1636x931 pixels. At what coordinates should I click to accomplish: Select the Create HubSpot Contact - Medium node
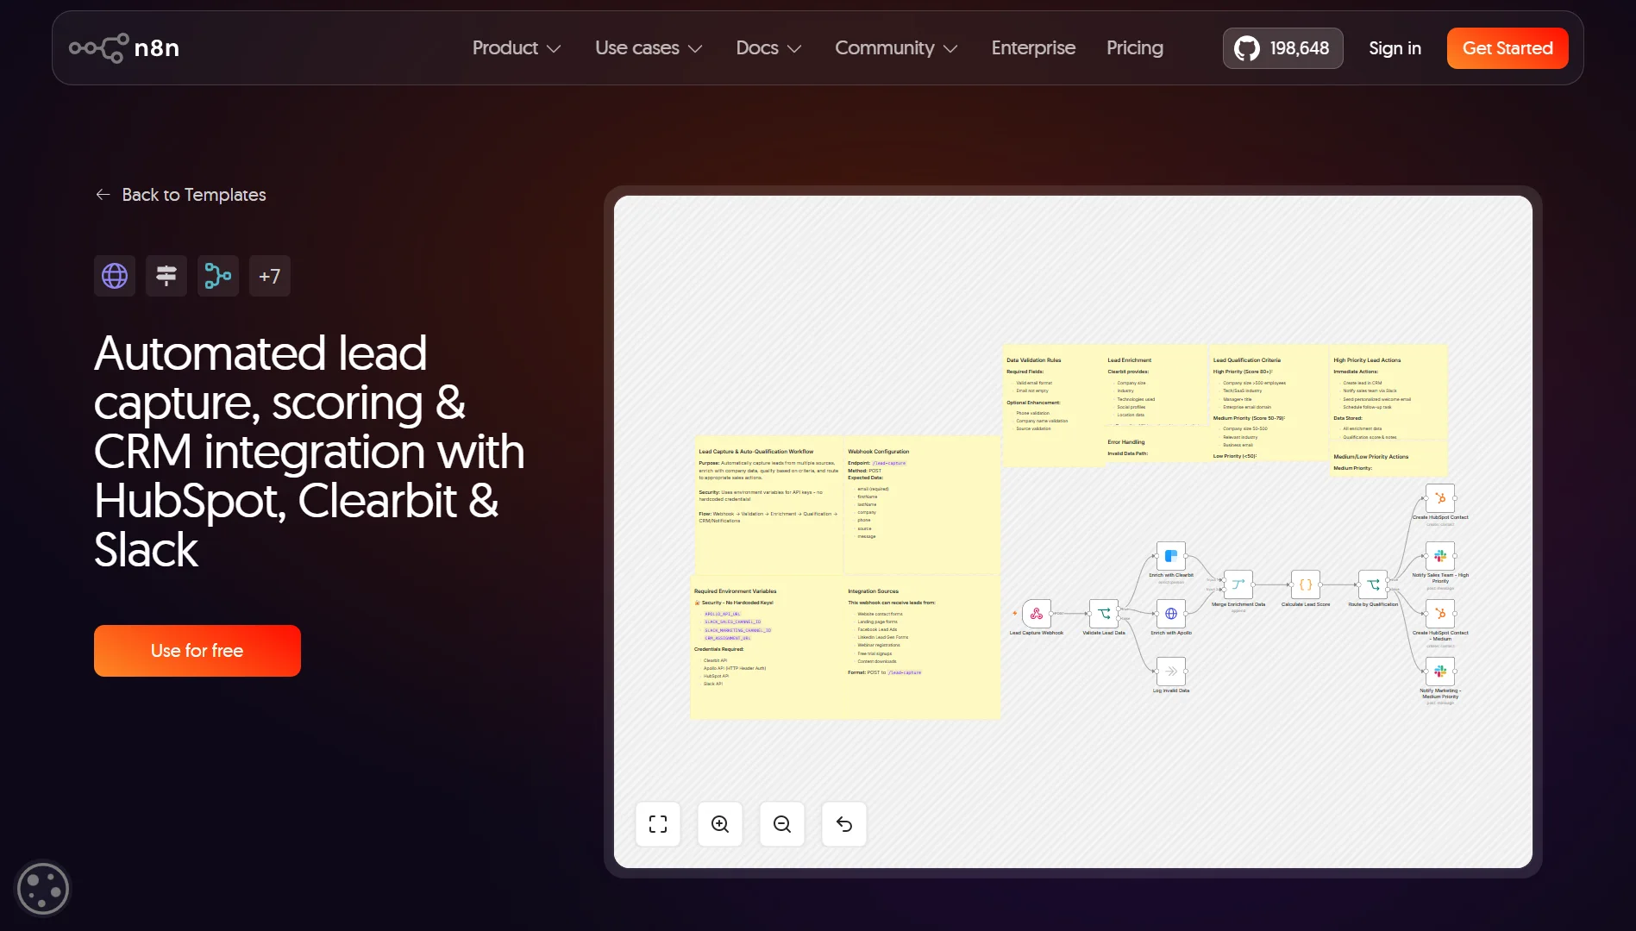click(x=1440, y=614)
